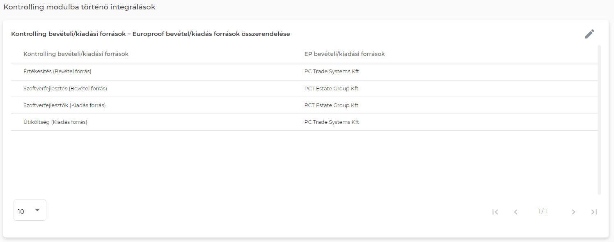Click 'PC Trade Systems Kft' in the Útiköltség row
Image resolution: width=614 pixels, height=242 pixels.
click(332, 122)
